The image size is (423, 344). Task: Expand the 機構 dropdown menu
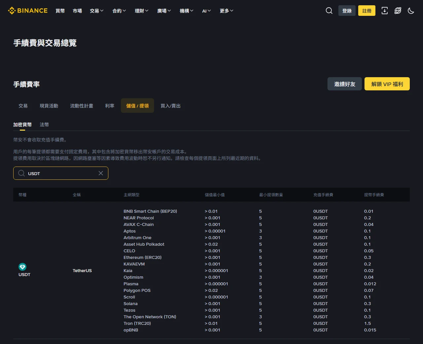tap(186, 11)
